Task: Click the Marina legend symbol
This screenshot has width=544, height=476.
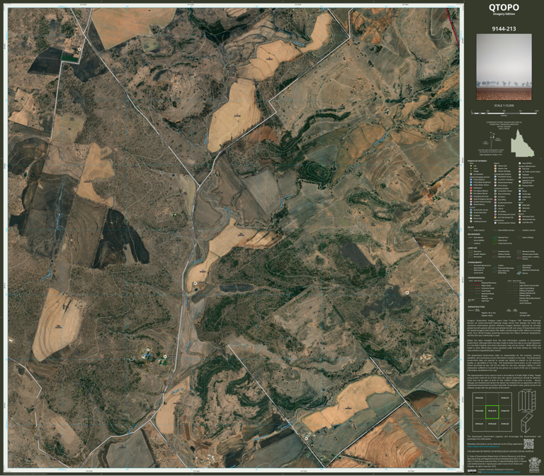Action: (x=519, y=273)
